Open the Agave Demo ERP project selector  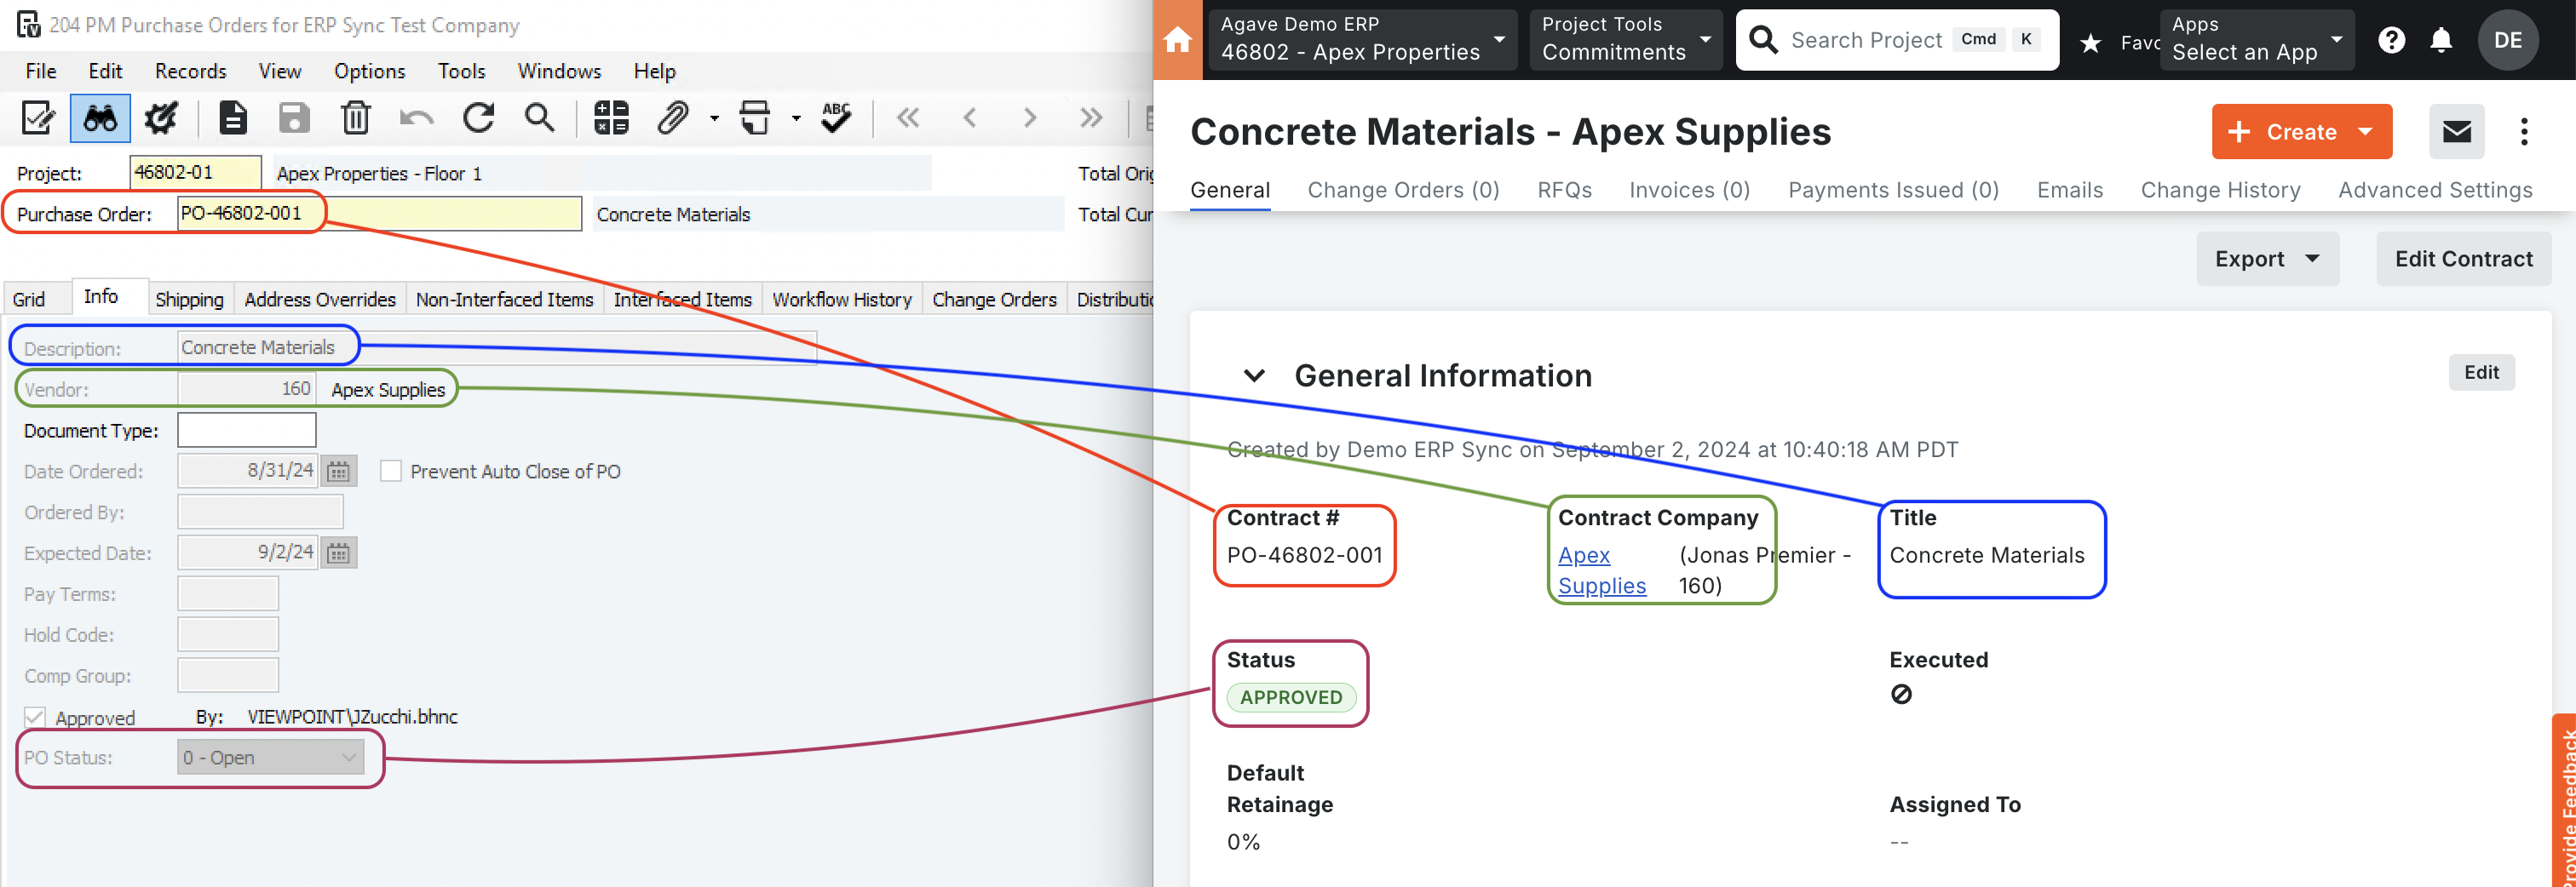[1362, 40]
